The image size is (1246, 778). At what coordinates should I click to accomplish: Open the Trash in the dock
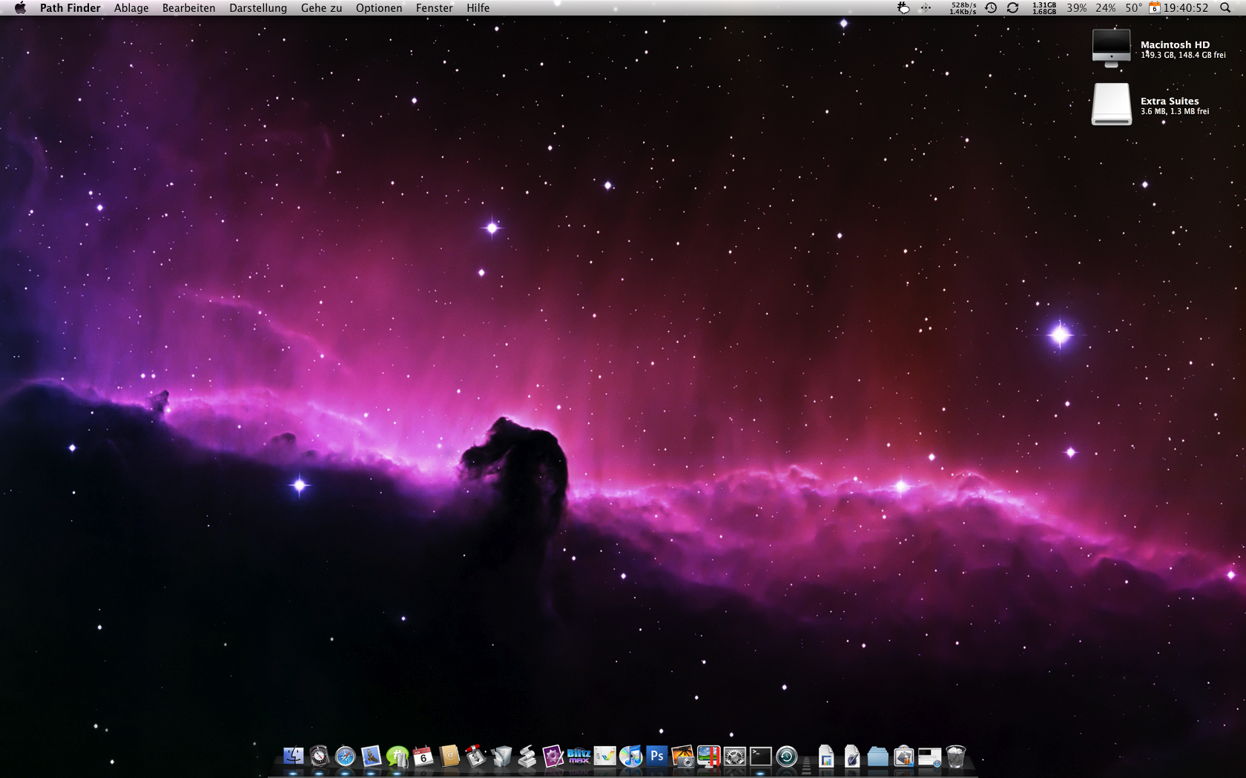(956, 757)
